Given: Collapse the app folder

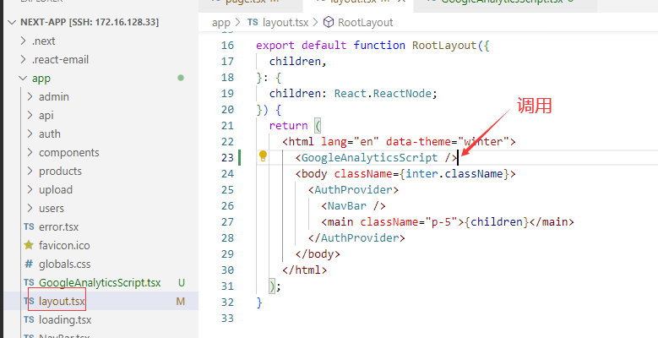Looking at the screenshot, I should [x=24, y=78].
